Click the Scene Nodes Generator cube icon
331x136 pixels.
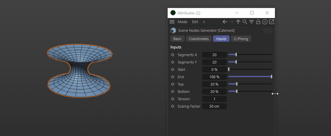pyautogui.click(x=173, y=30)
